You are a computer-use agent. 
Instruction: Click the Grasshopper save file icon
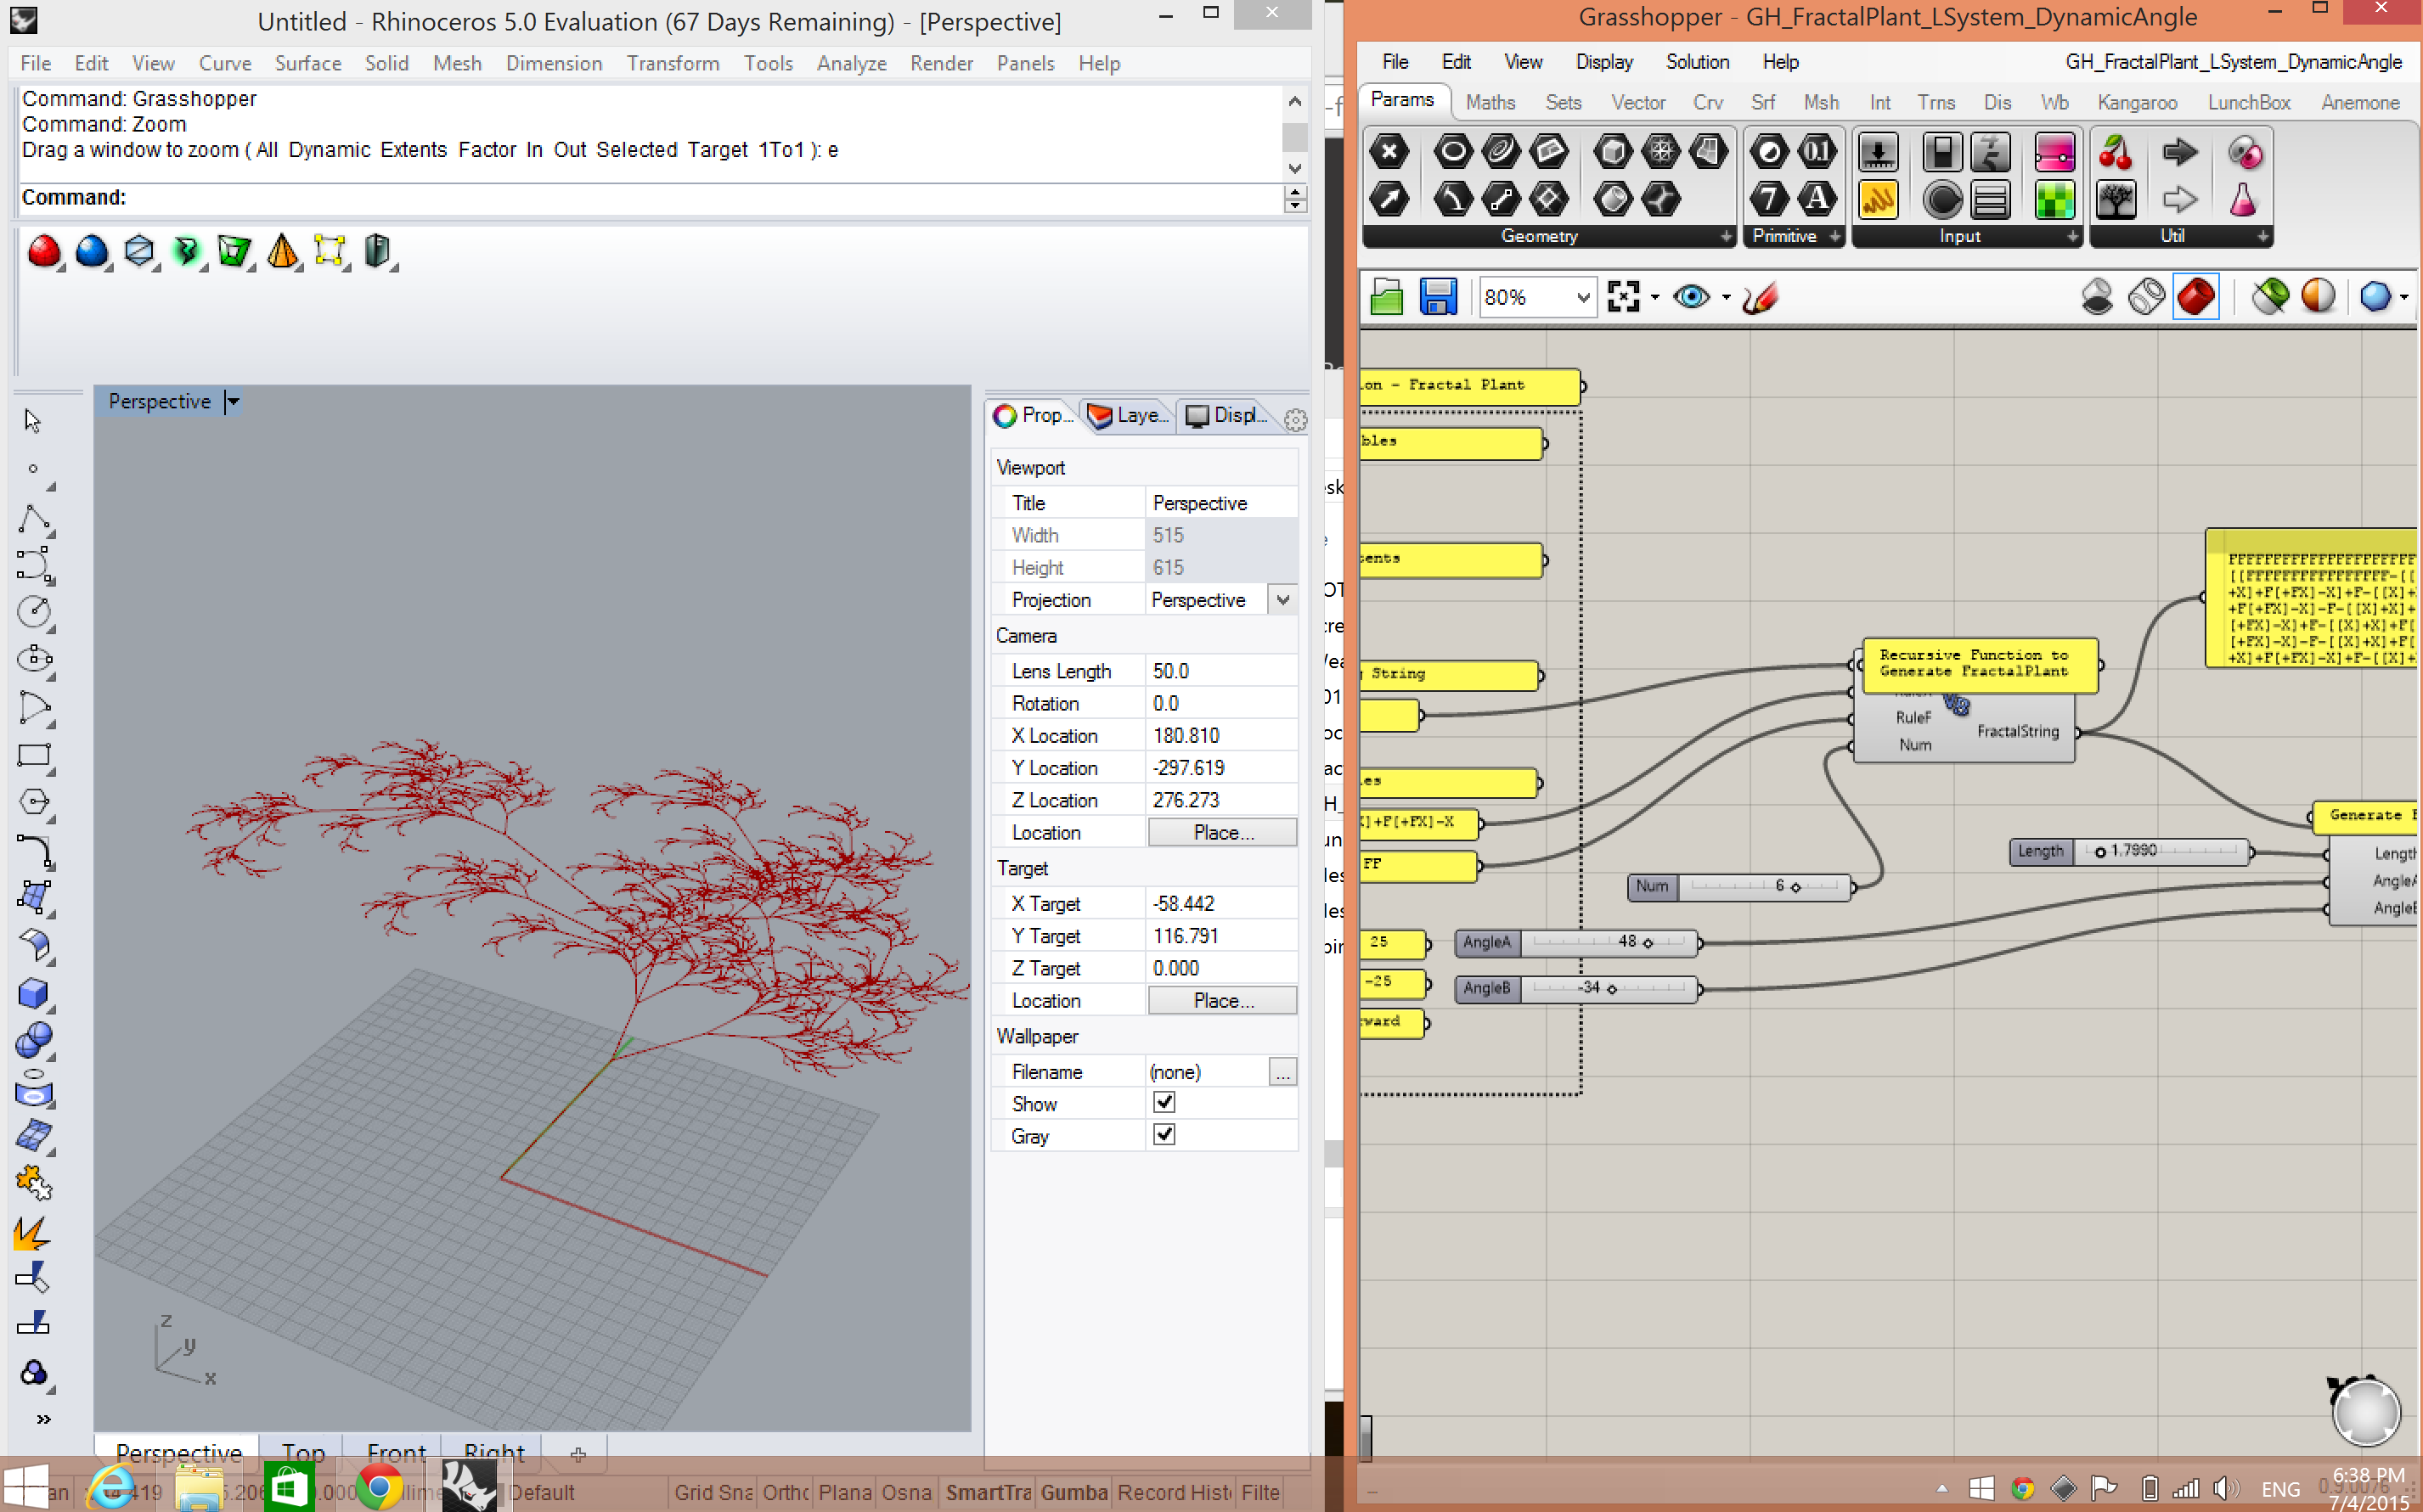(x=1438, y=297)
